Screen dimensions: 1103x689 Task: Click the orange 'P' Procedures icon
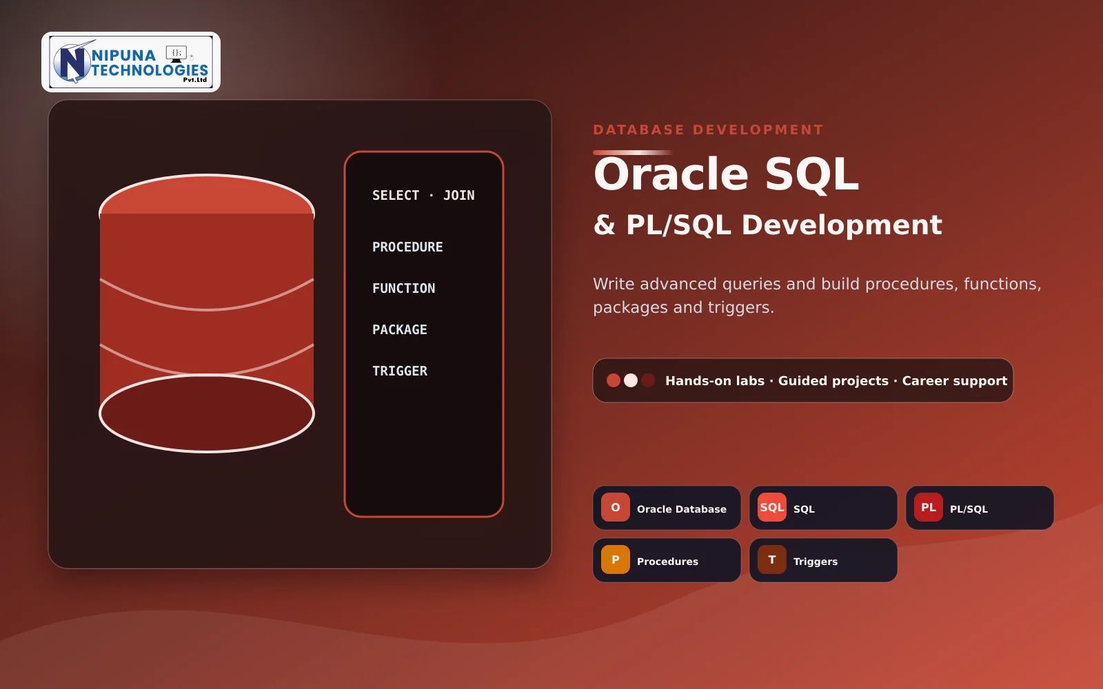click(x=616, y=559)
